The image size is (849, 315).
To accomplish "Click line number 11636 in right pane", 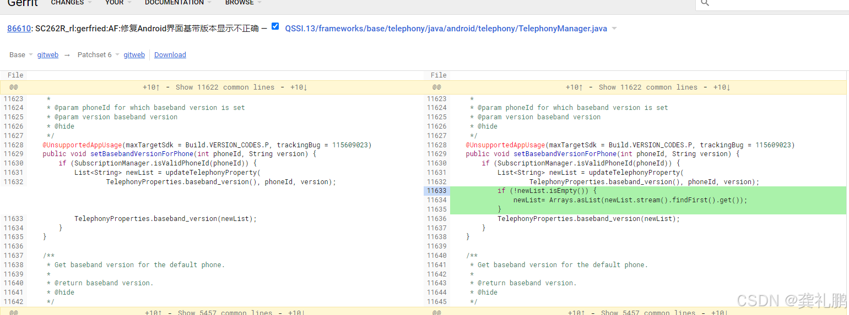I will point(437,218).
